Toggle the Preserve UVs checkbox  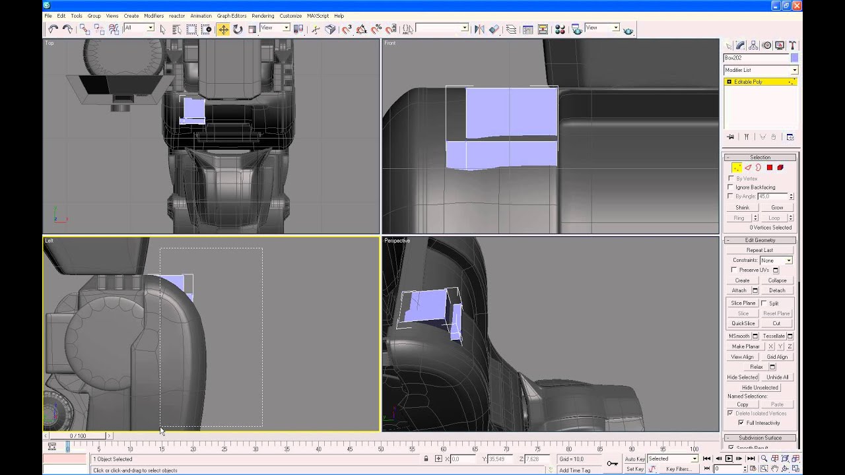point(734,270)
